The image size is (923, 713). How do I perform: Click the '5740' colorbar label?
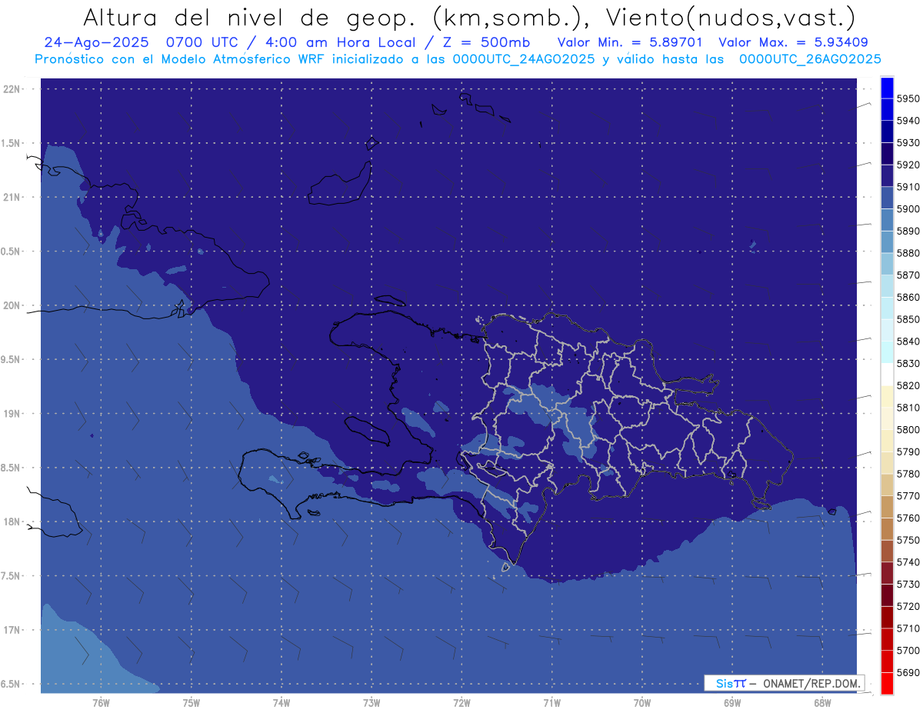pyautogui.click(x=908, y=562)
